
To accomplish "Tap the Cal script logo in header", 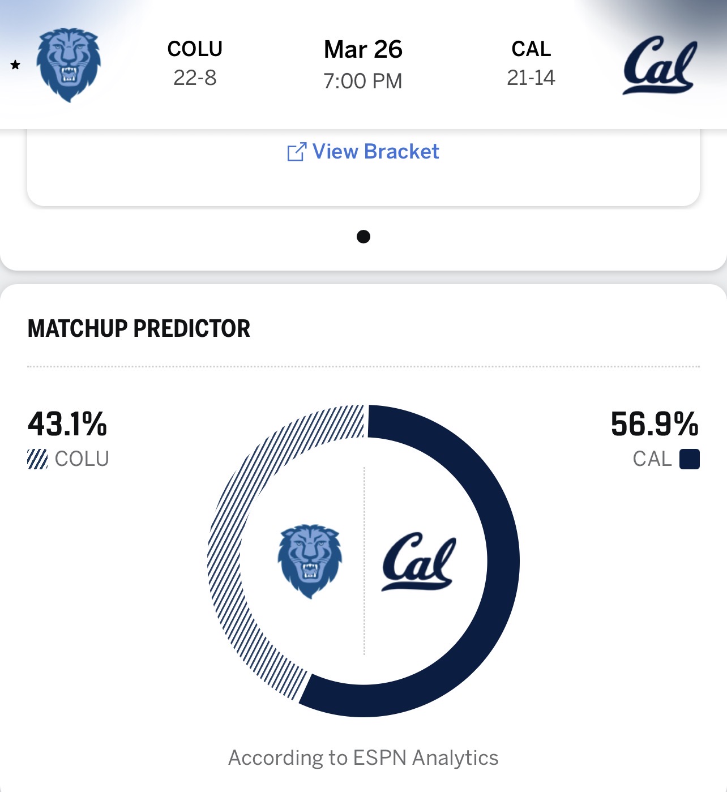I will [x=660, y=66].
